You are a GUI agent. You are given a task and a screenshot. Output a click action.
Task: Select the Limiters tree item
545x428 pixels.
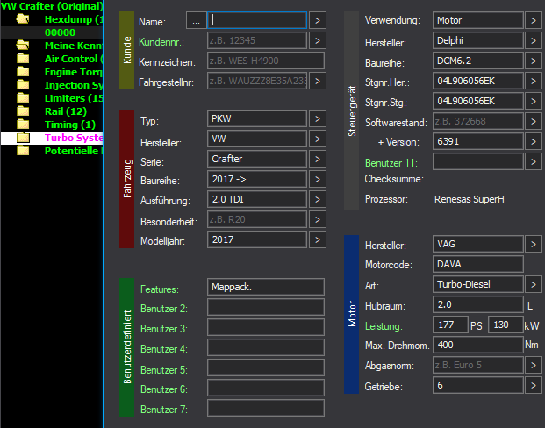[74, 98]
